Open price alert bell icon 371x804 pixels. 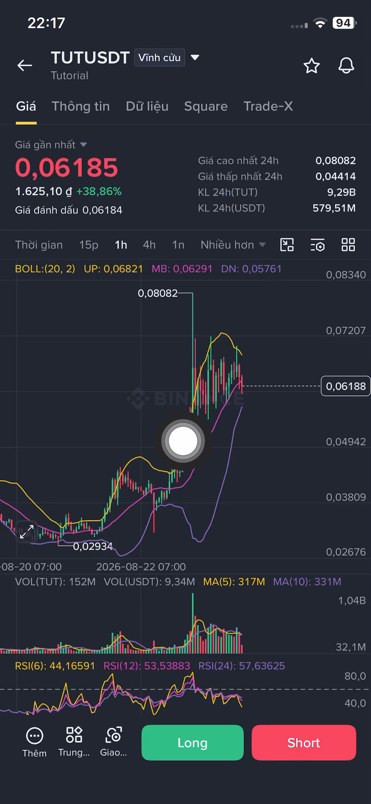[x=346, y=66]
